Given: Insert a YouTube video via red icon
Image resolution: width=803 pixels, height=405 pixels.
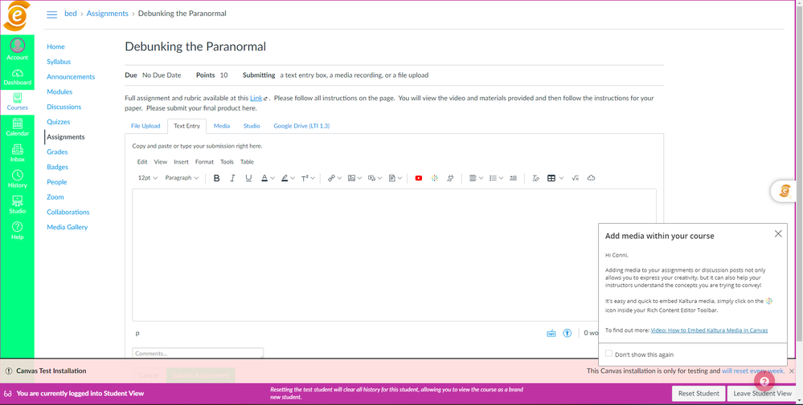Looking at the screenshot, I should tap(419, 178).
